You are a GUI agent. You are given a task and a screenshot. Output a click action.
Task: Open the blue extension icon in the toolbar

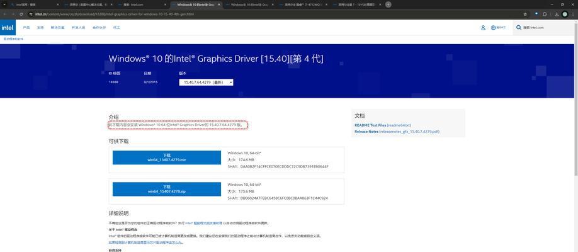tap(536, 14)
